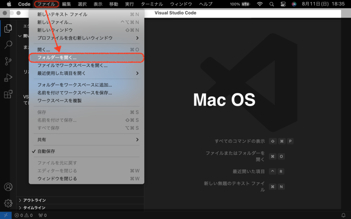Viewport: 351px width, 219px height.
Task: Choose 開く... menu entry
Action: click(86, 50)
